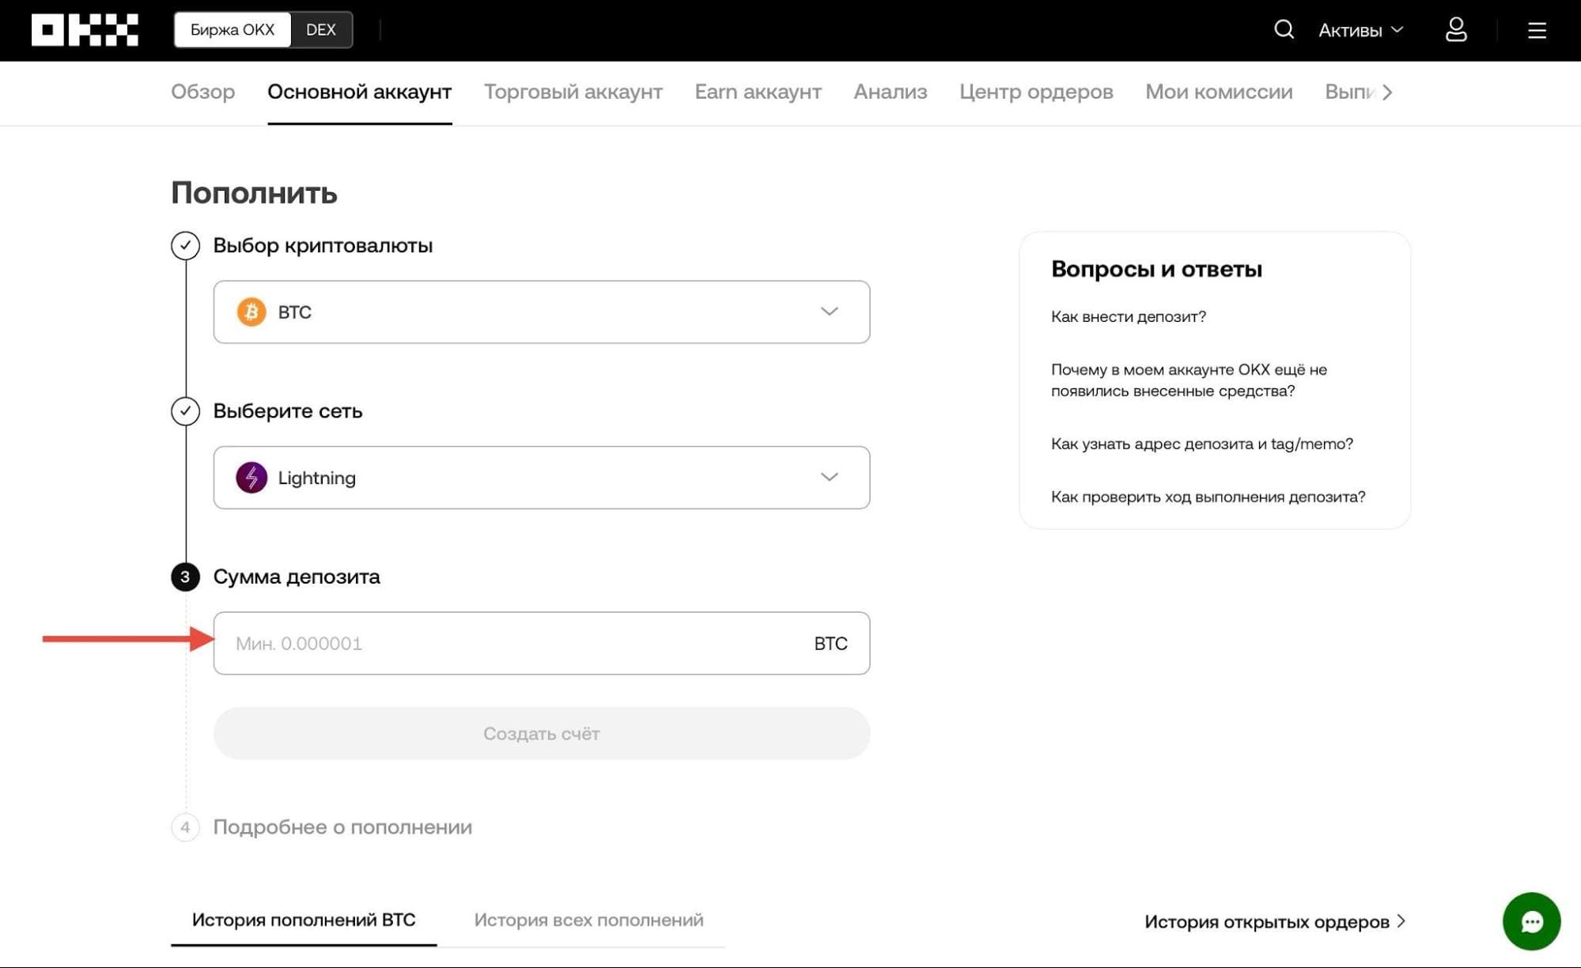Open the Как внести депозит? link
Image resolution: width=1581 pixels, height=968 pixels.
1129,316
